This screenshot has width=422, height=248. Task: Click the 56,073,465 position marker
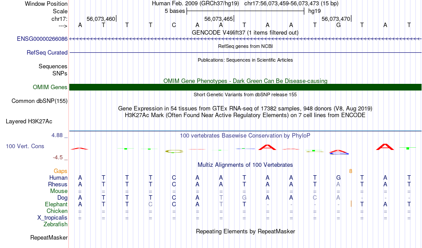coord(219,19)
